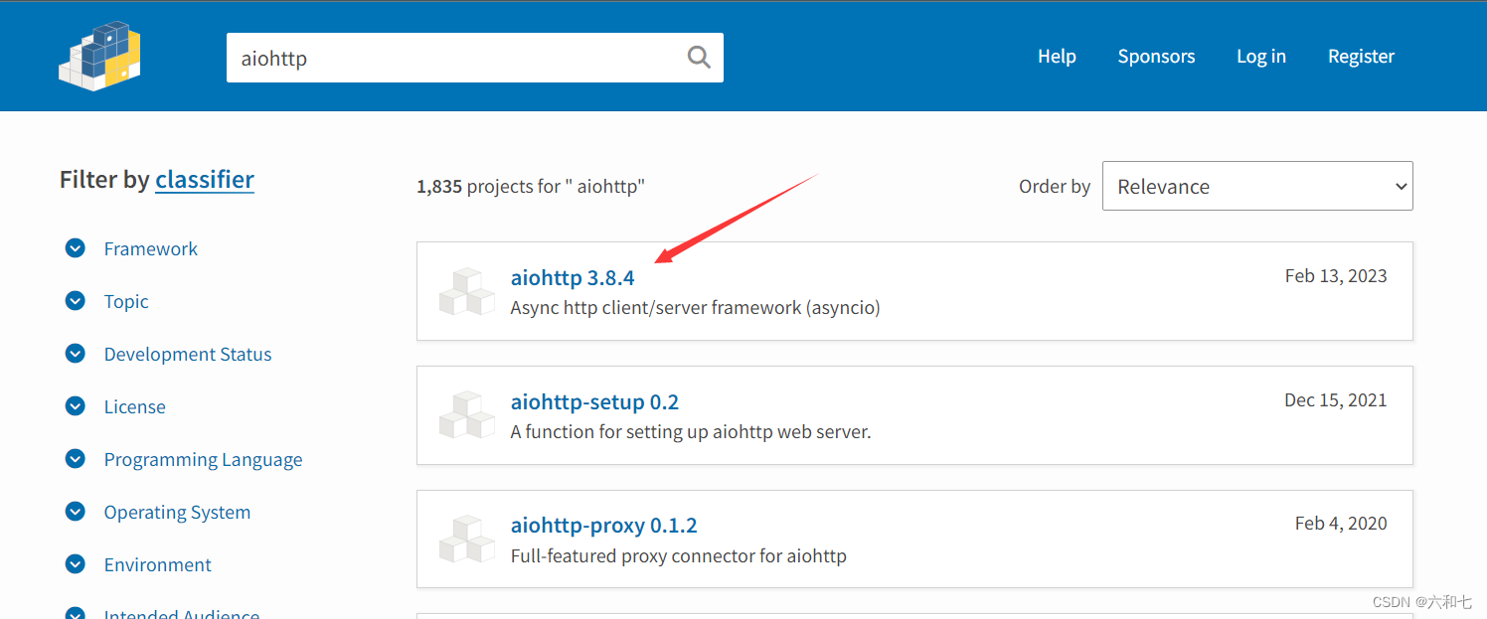Screen dimensions: 1487x619
Task: Click 'Async http client/server framework (asyncio)' description
Action: coord(696,307)
